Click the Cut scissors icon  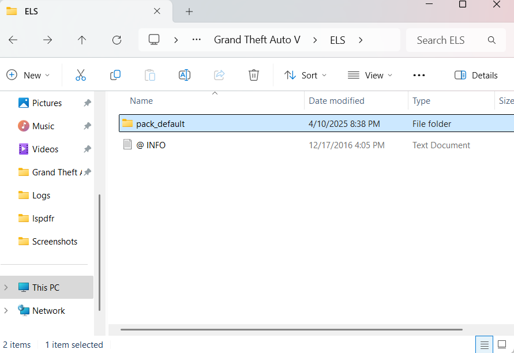click(80, 75)
